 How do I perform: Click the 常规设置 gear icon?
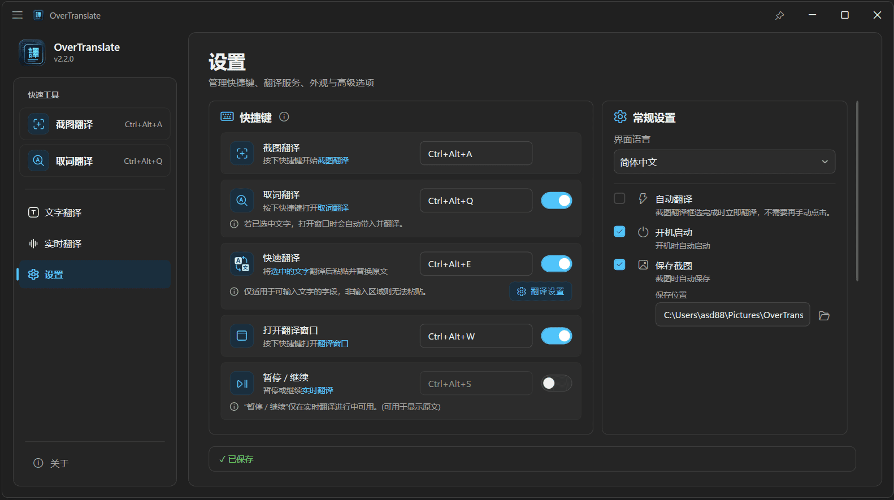pos(620,117)
